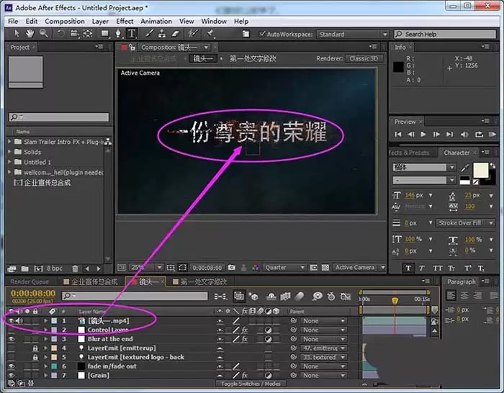The image size is (504, 393).
Task: Expand the Solids folder in Project panel
Action: click(9, 152)
